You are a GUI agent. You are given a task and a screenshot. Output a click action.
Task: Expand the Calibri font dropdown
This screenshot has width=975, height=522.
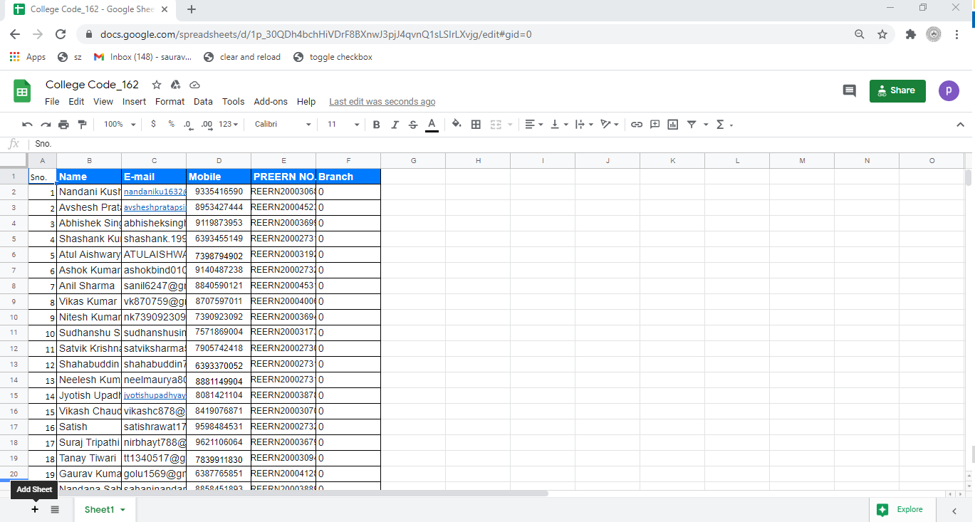pyautogui.click(x=283, y=124)
